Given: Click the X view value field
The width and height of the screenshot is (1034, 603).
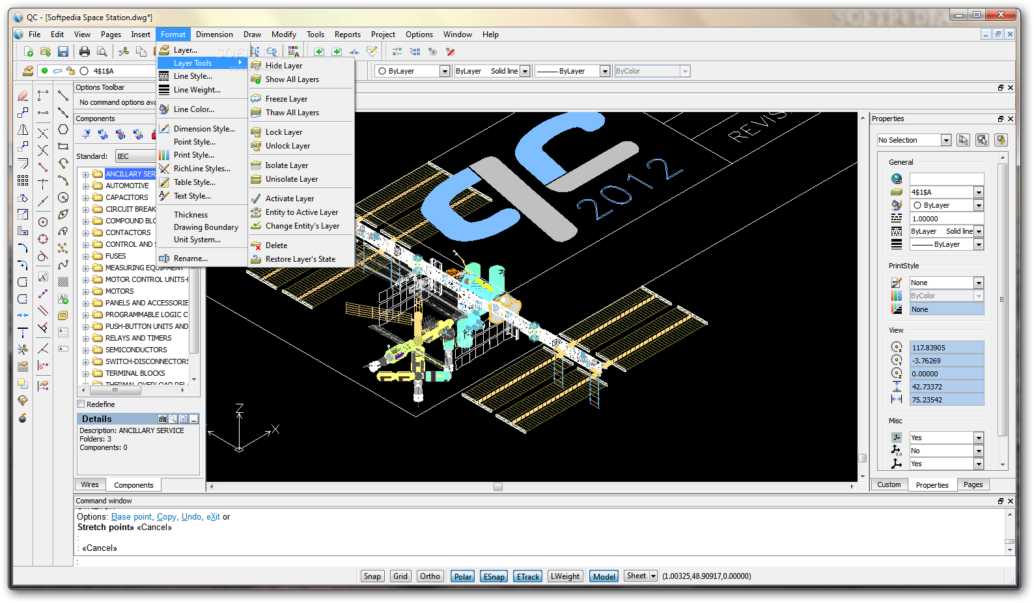Looking at the screenshot, I should pyautogui.click(x=947, y=348).
